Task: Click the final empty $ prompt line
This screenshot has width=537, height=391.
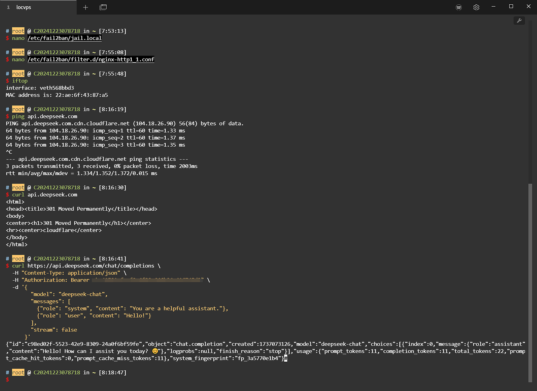Action: pyautogui.click(x=7, y=380)
